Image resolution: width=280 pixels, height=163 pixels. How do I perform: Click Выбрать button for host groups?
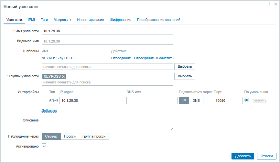185,76
